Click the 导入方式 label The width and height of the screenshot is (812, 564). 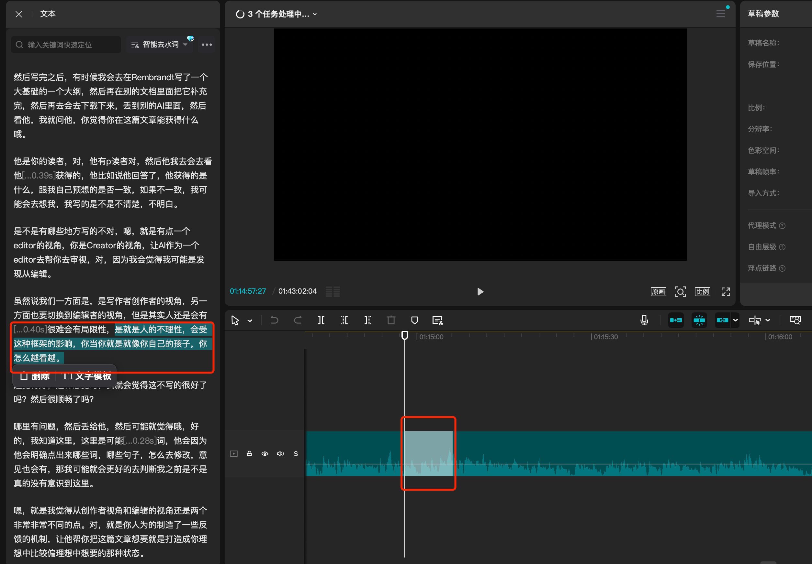coord(763,193)
